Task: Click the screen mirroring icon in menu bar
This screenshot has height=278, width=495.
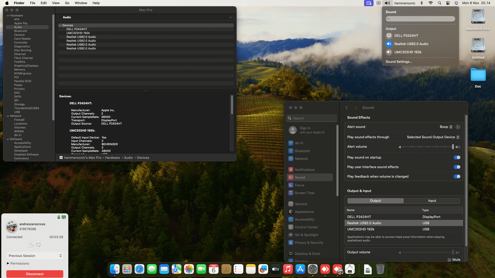Action: [x=369, y=3]
